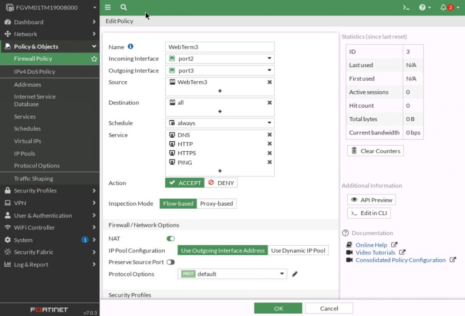Open the help menu in top bar

coord(423,7)
